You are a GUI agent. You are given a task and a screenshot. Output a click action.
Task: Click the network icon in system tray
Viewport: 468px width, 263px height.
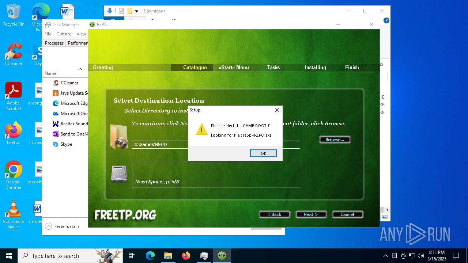point(412,256)
